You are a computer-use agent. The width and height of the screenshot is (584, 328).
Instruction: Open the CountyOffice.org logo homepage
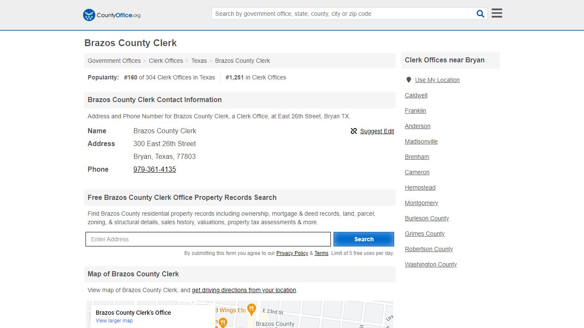coord(112,15)
